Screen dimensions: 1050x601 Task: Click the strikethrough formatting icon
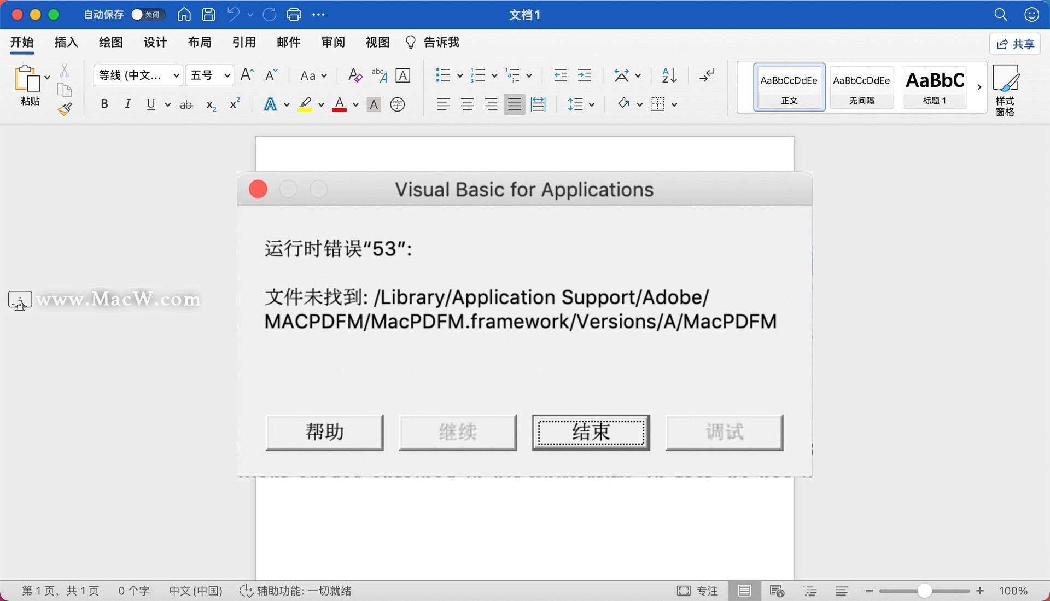pos(186,104)
